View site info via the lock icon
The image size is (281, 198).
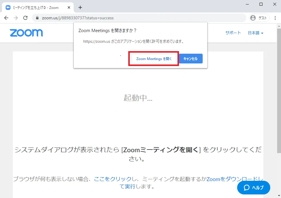click(x=37, y=18)
